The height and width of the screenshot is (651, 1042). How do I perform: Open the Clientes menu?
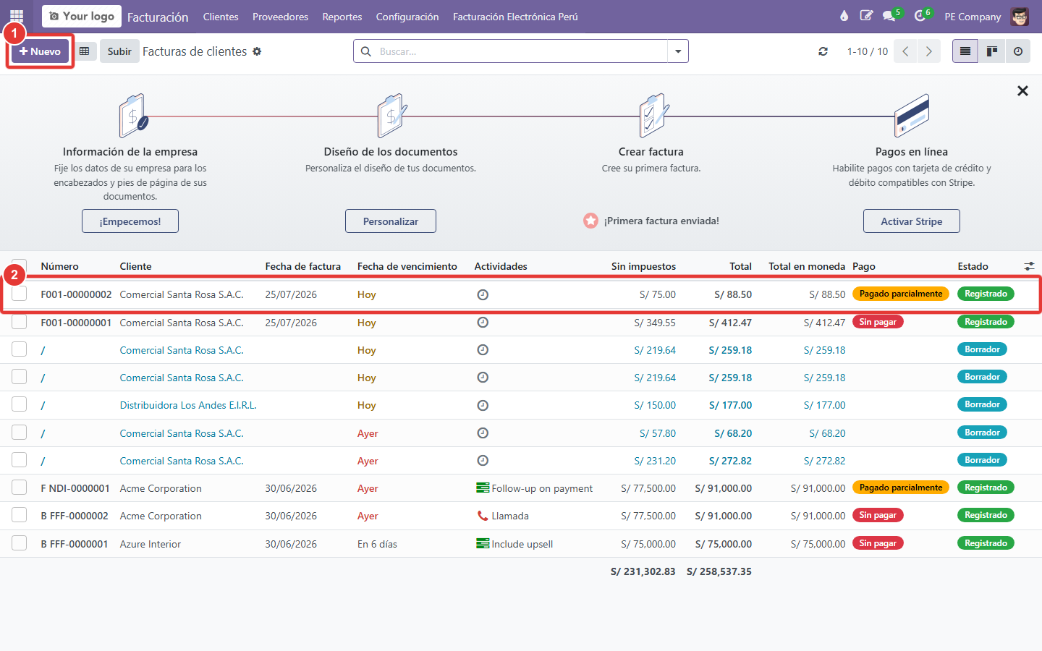click(x=221, y=17)
